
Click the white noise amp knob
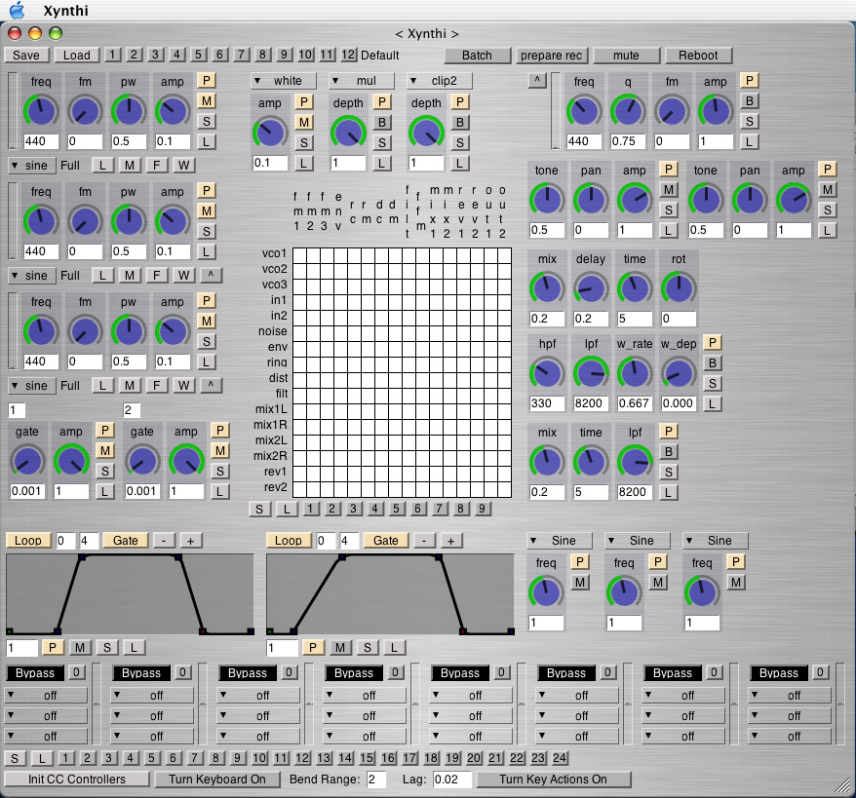(270, 133)
